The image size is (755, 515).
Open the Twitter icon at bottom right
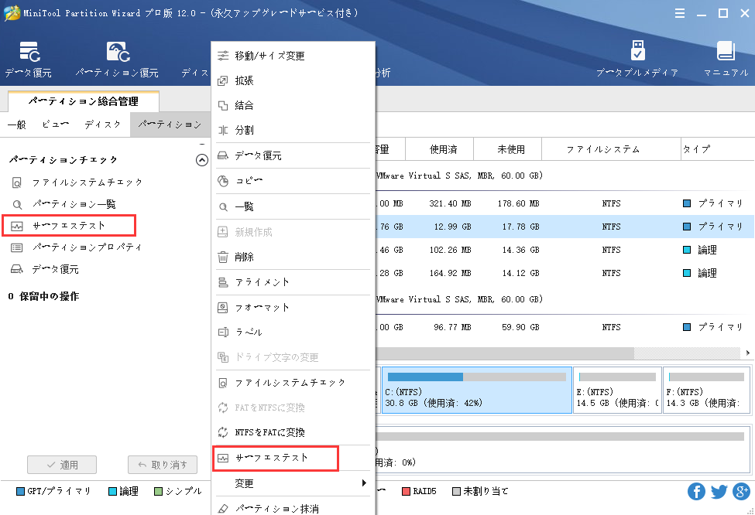pos(719,491)
